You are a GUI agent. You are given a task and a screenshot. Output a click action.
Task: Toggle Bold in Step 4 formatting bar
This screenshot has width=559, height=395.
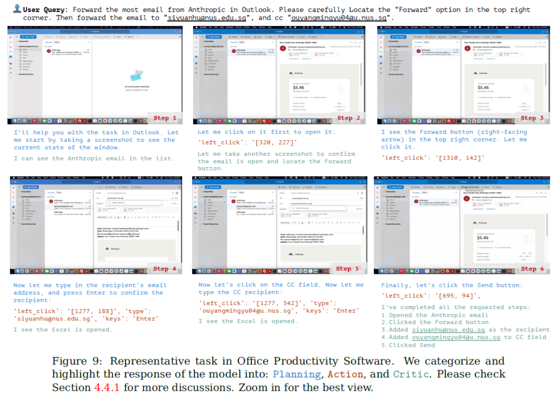click(124, 217)
